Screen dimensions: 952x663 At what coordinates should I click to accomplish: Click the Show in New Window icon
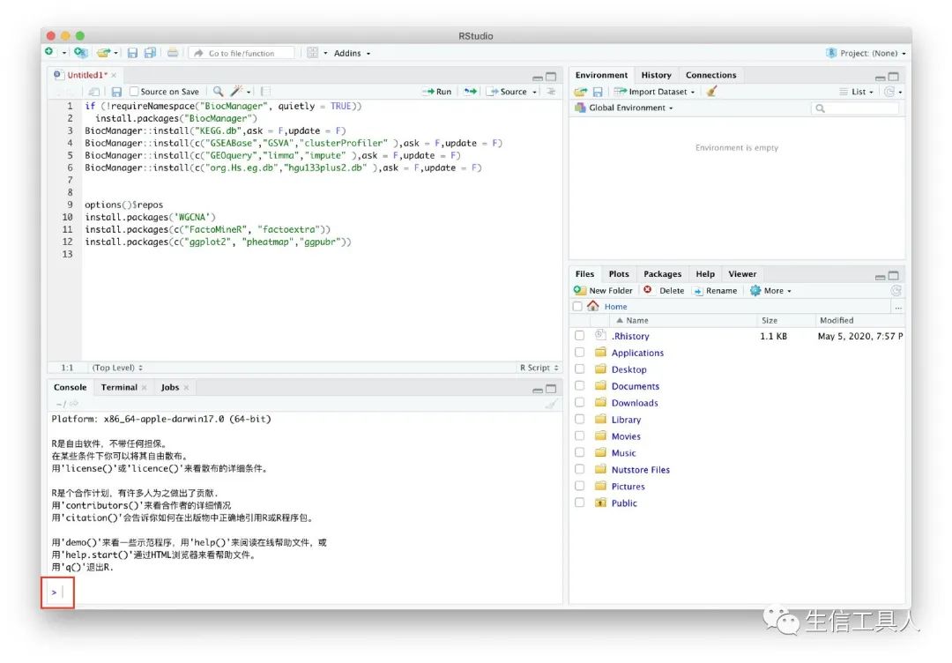click(x=94, y=92)
